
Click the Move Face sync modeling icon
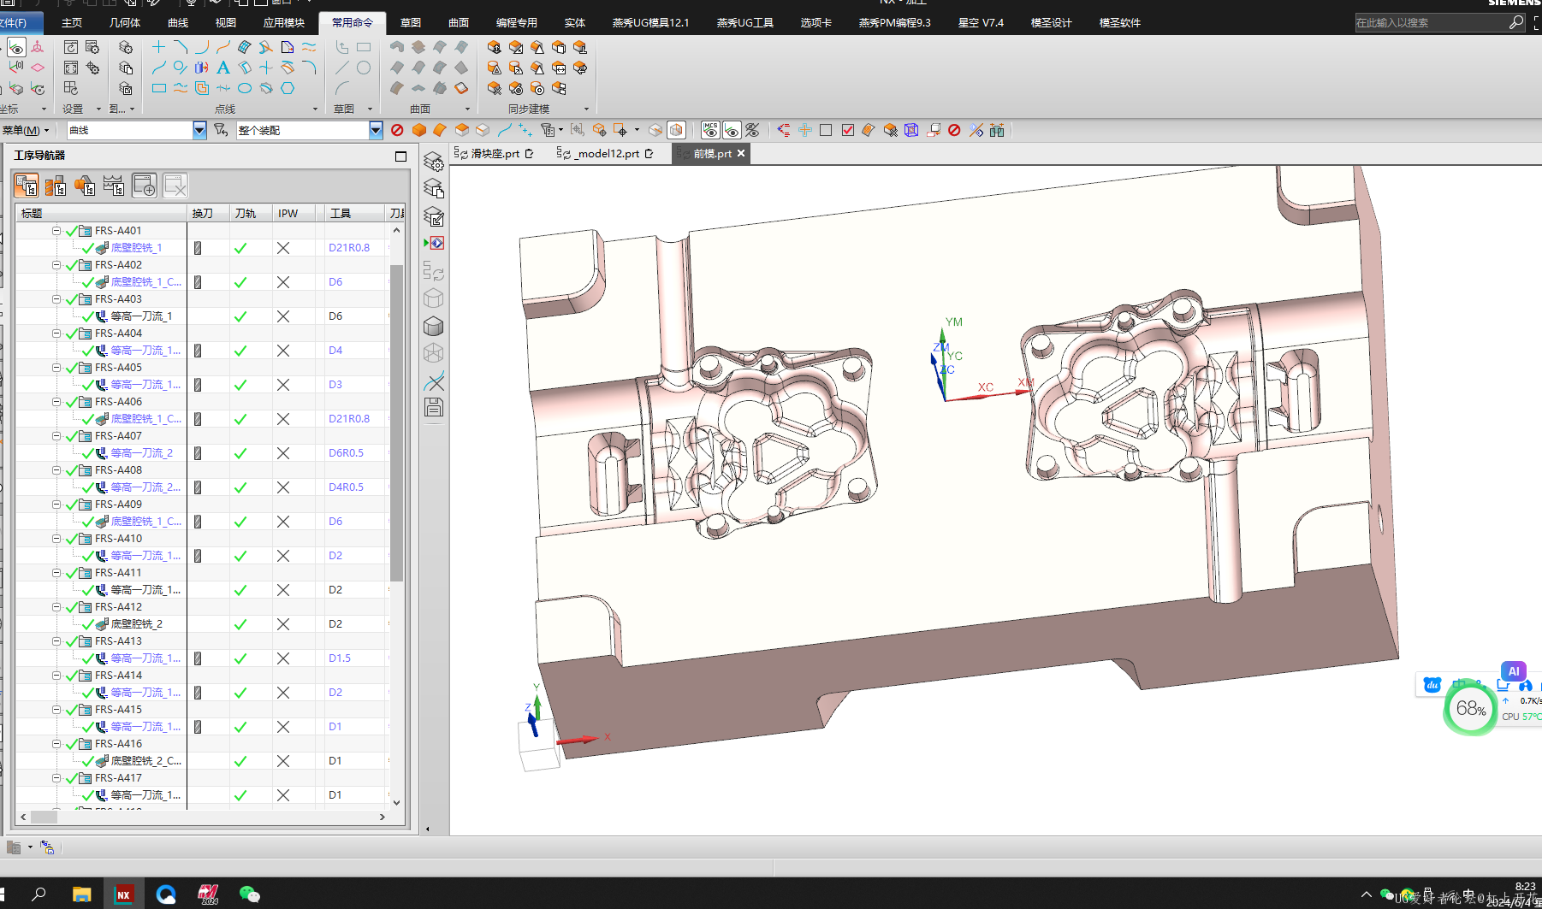coord(494,47)
